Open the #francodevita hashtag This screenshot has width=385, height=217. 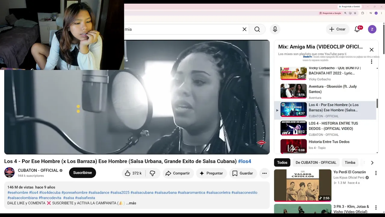[x=50, y=198]
